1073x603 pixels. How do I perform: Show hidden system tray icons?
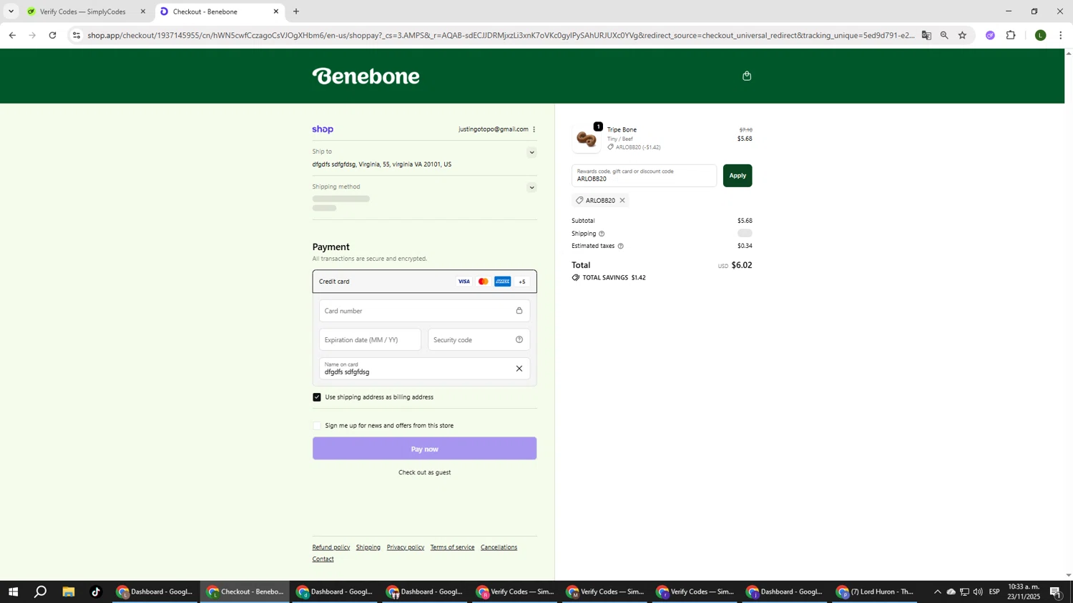937,592
